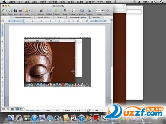Open the Print toolbar icon
Image resolution: width=166 pixels, height=124 pixels.
(21, 11)
